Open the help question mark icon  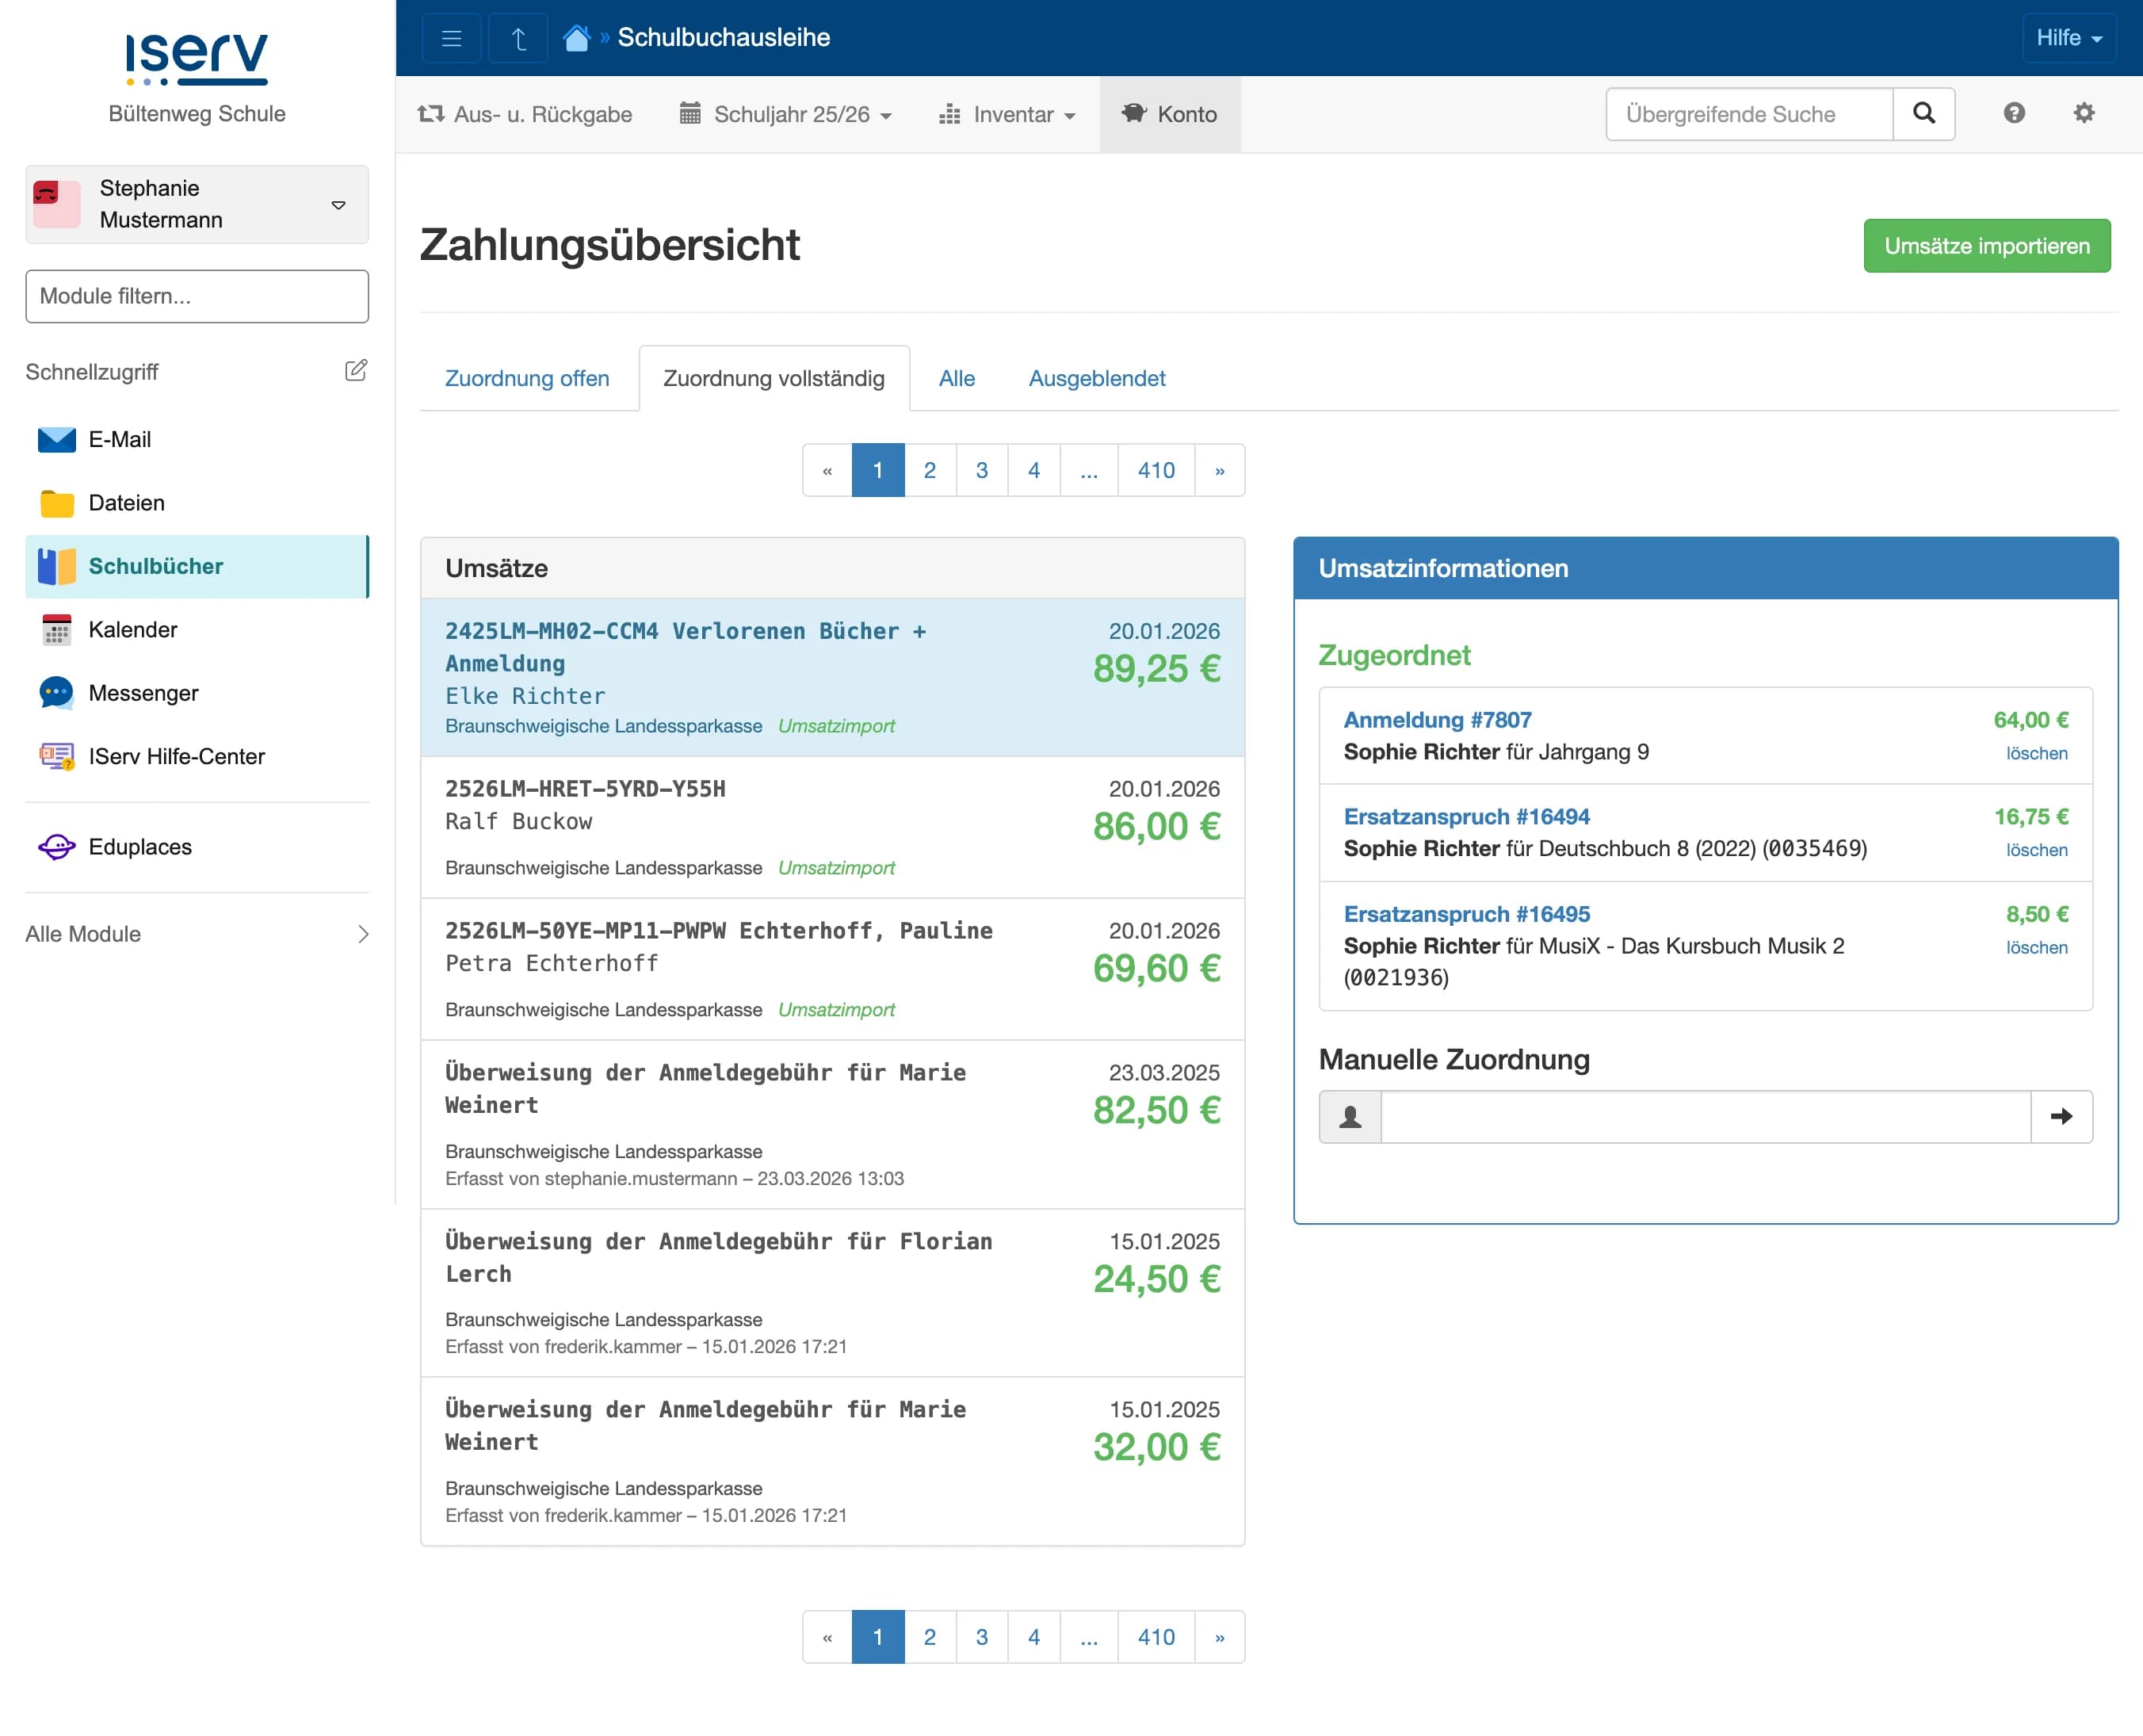click(2013, 113)
